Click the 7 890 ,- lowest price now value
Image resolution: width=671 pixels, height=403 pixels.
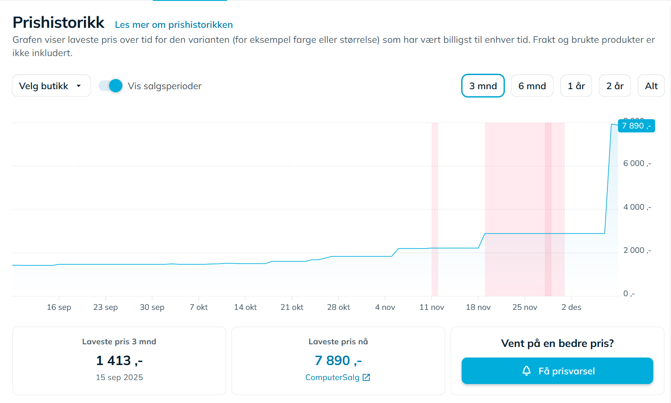pos(338,361)
